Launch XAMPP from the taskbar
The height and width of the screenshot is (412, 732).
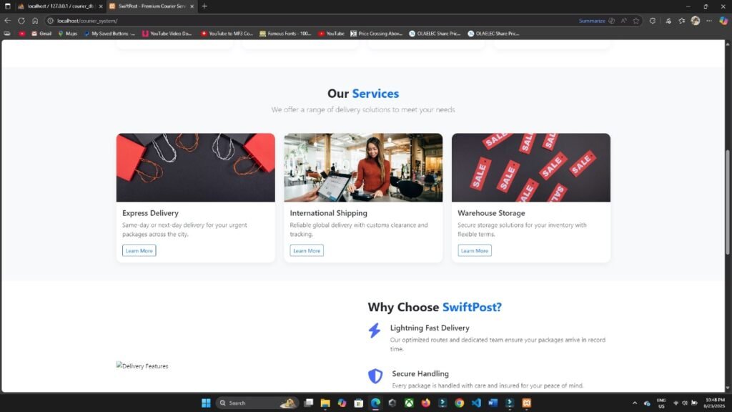[527, 402]
